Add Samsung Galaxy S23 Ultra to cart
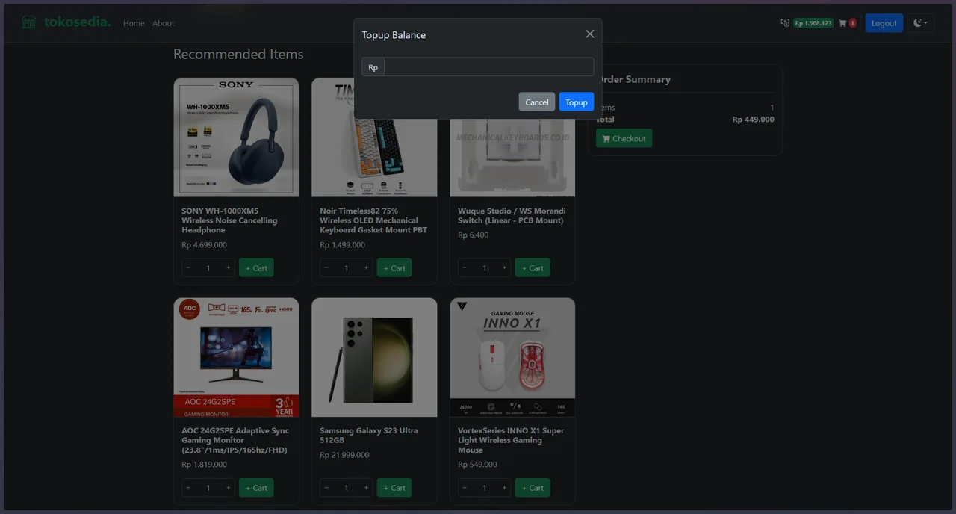Image resolution: width=956 pixels, height=514 pixels. (x=394, y=488)
